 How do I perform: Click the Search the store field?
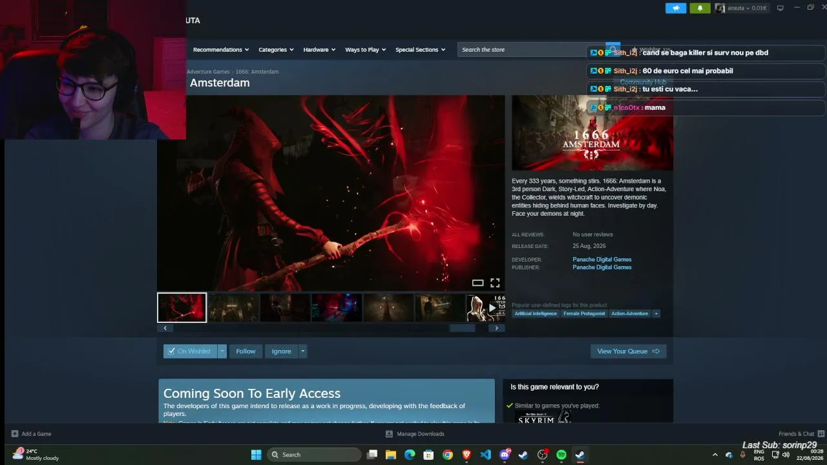point(531,50)
